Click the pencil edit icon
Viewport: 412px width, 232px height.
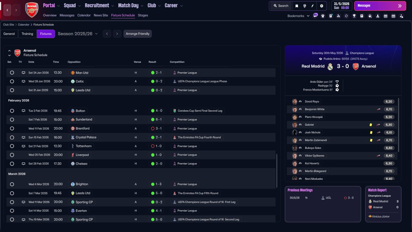(x=313, y=6)
